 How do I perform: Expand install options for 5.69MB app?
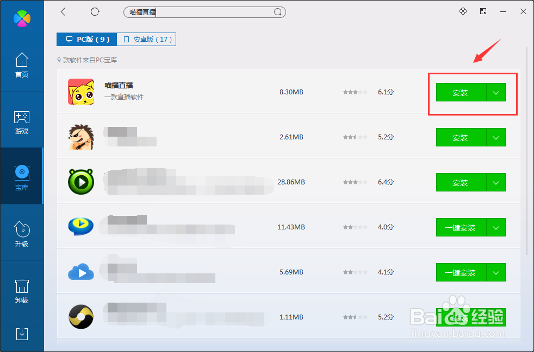[x=496, y=272]
